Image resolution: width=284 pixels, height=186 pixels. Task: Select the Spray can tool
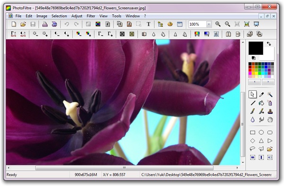click(x=270, y=103)
